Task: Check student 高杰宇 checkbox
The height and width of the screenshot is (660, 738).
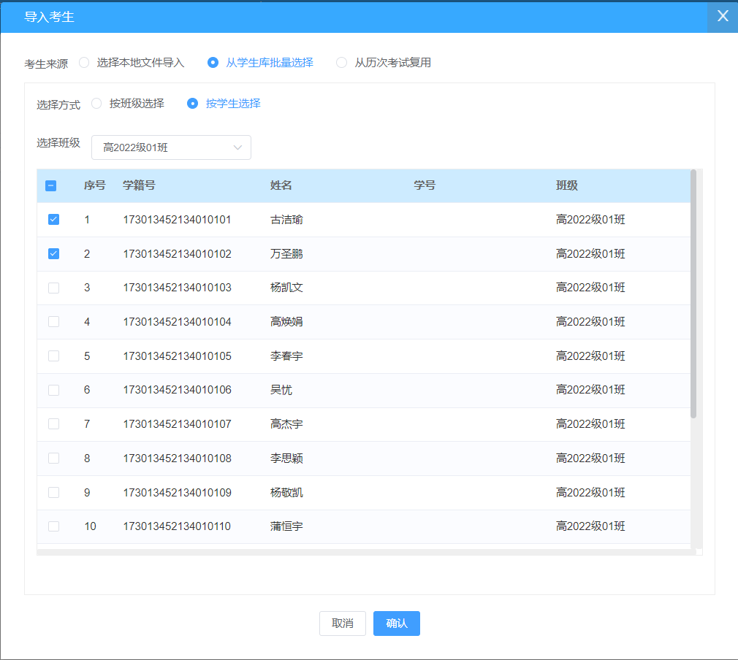Action: tap(53, 424)
